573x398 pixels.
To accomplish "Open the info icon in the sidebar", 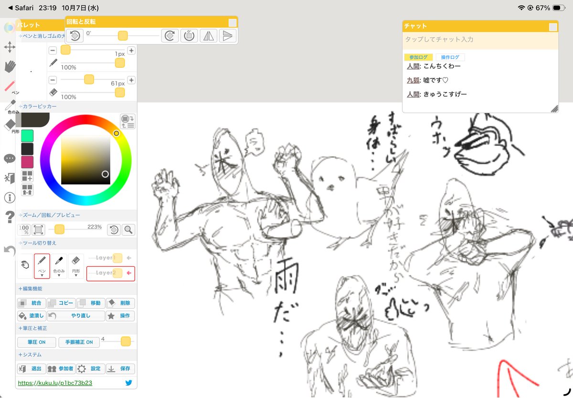I will point(10,198).
